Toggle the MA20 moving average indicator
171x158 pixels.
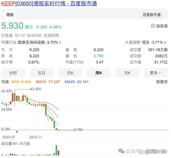pyautogui.click(x=76, y=82)
